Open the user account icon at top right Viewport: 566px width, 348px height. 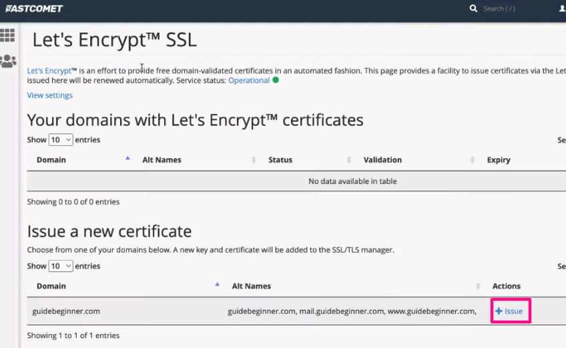[563, 9]
